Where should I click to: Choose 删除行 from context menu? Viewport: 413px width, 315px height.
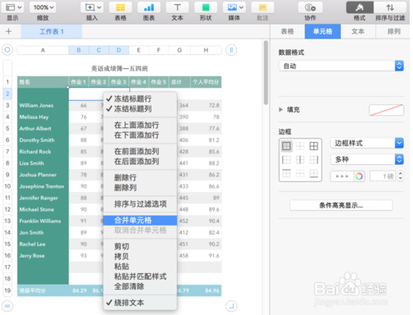click(x=140, y=177)
